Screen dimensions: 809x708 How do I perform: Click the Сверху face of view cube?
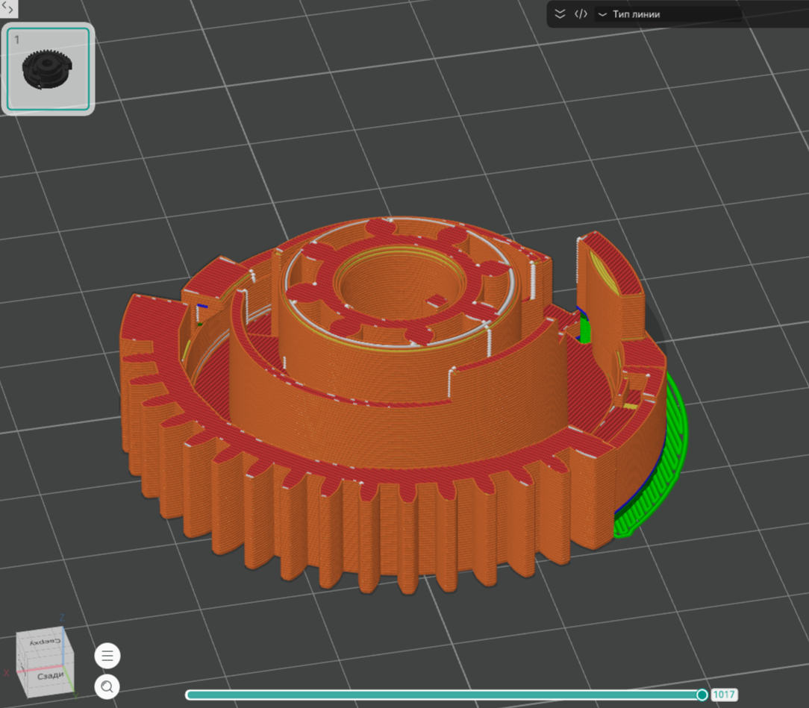(44, 642)
